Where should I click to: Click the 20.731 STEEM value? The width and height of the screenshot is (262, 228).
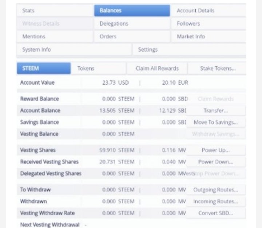point(117,162)
